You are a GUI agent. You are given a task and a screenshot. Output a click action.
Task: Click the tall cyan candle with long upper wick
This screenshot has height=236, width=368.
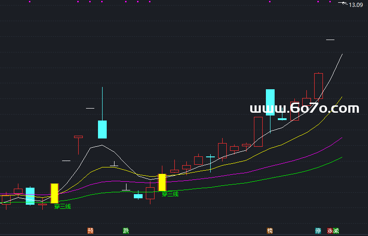pos(102,129)
